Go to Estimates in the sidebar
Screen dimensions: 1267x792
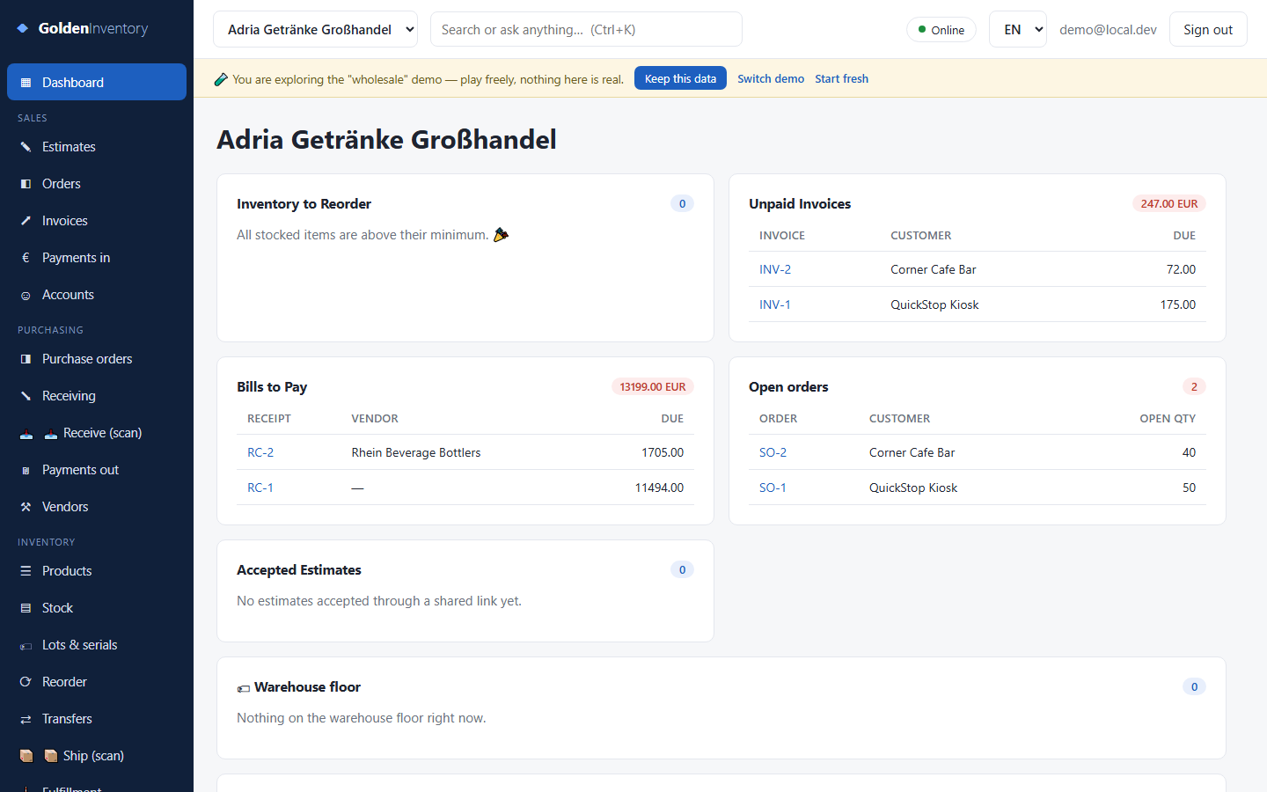pyautogui.click(x=97, y=147)
